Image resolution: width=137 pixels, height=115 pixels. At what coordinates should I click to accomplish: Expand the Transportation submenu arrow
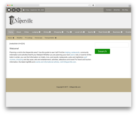[56, 38]
